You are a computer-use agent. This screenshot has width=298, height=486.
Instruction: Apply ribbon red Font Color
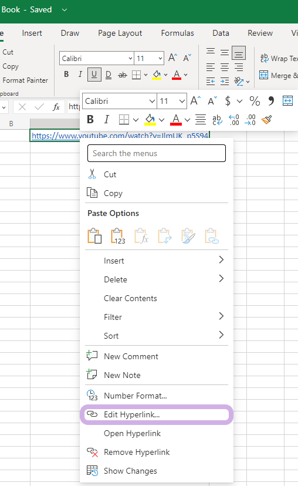[177, 75]
